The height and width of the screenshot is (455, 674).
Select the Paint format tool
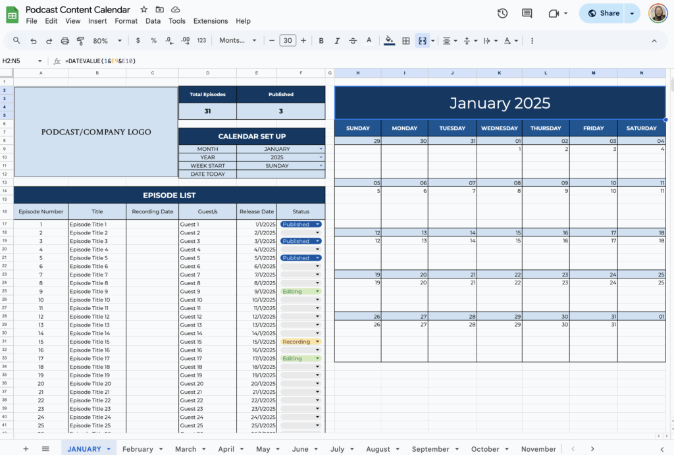pos(80,40)
